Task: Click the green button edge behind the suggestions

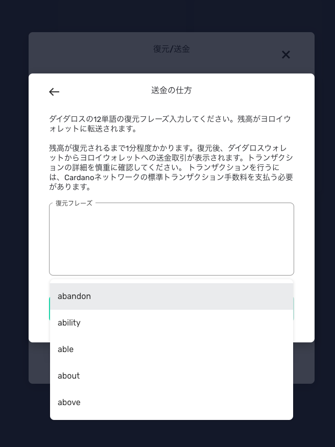Action: 294,309
